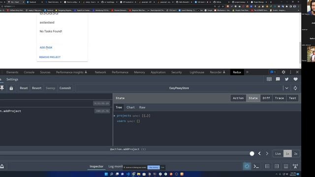
Task: Lock changes with the padlock icon
Action: pos(11,88)
